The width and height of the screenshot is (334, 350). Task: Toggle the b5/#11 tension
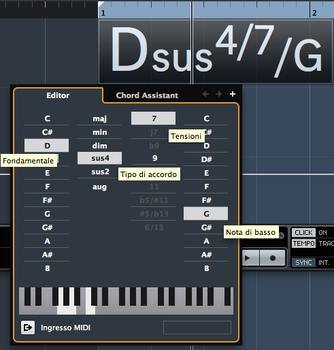coord(154,200)
